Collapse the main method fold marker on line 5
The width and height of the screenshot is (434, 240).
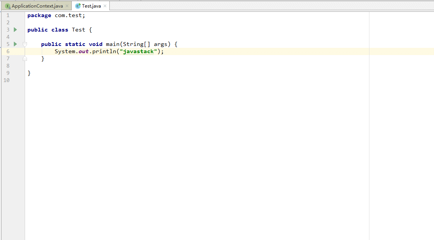point(25,44)
